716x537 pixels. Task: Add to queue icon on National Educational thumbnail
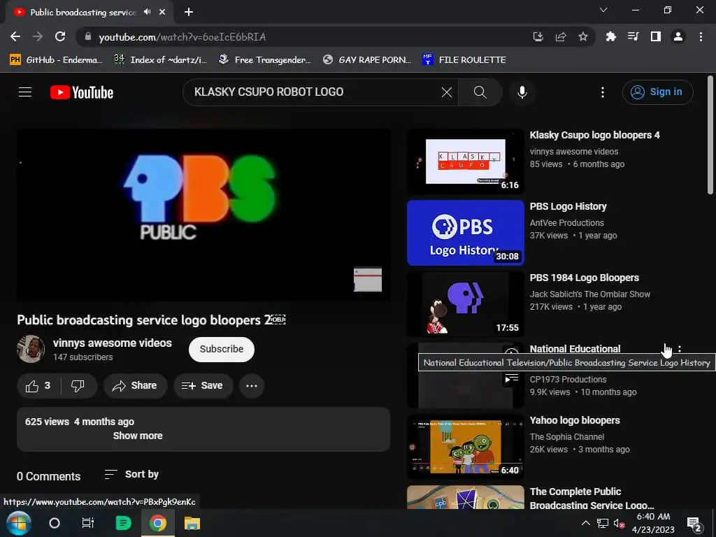pos(511,378)
